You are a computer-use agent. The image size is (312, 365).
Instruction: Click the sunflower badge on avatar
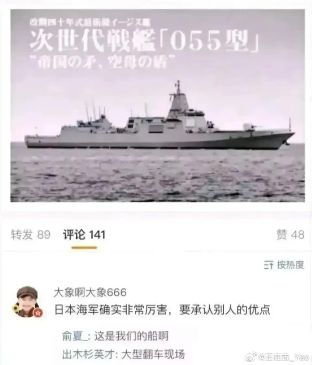point(16,309)
